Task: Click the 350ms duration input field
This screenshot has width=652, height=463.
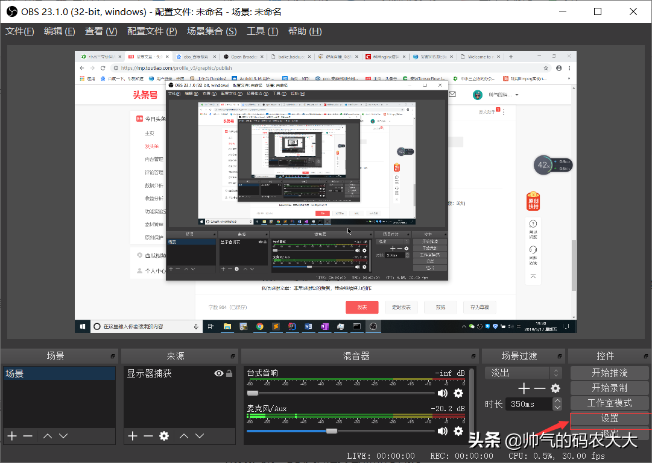Action: (x=529, y=404)
